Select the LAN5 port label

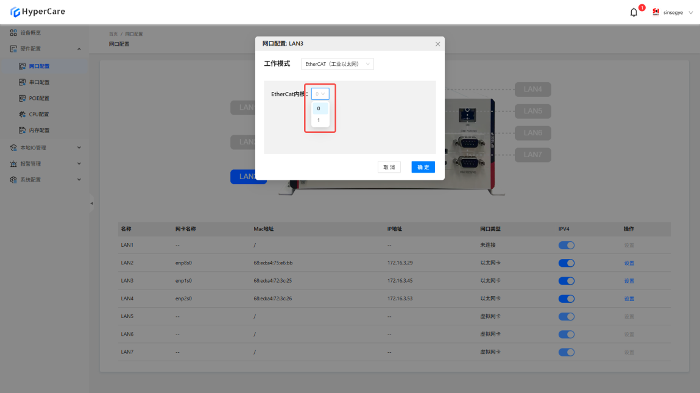point(532,112)
